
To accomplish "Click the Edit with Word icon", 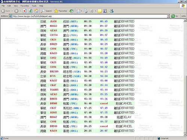I will pyautogui.click(x=92, y=11).
